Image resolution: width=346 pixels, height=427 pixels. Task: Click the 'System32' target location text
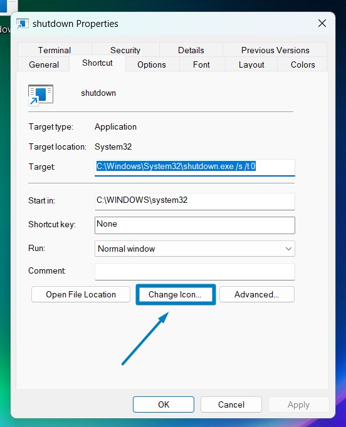coord(113,147)
